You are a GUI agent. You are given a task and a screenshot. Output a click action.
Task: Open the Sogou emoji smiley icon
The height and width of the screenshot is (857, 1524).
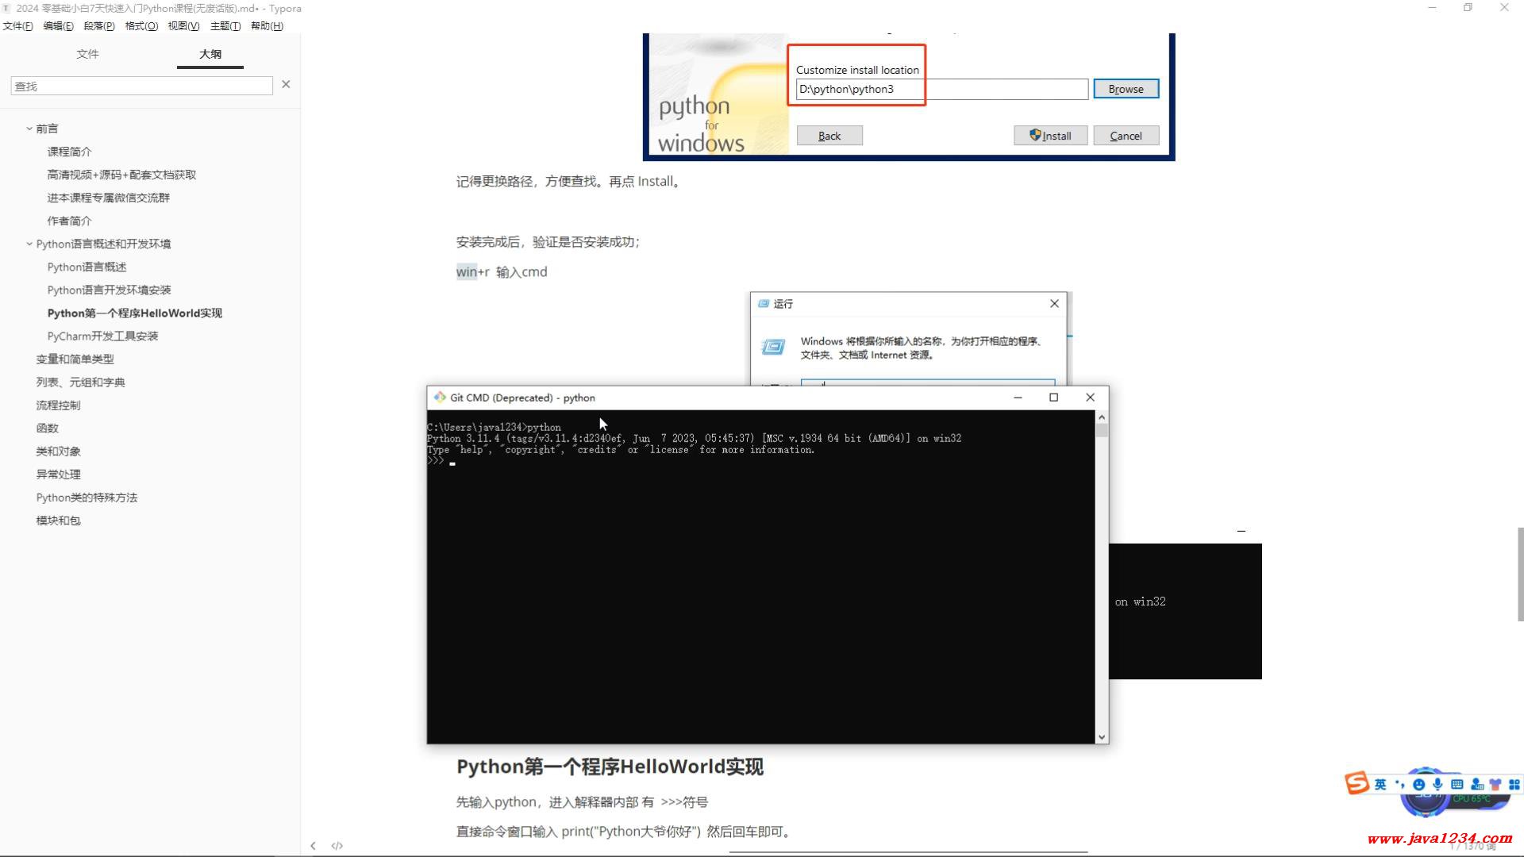click(1419, 784)
